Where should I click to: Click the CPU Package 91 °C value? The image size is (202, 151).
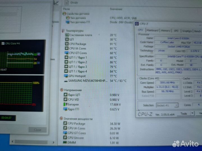113,44
